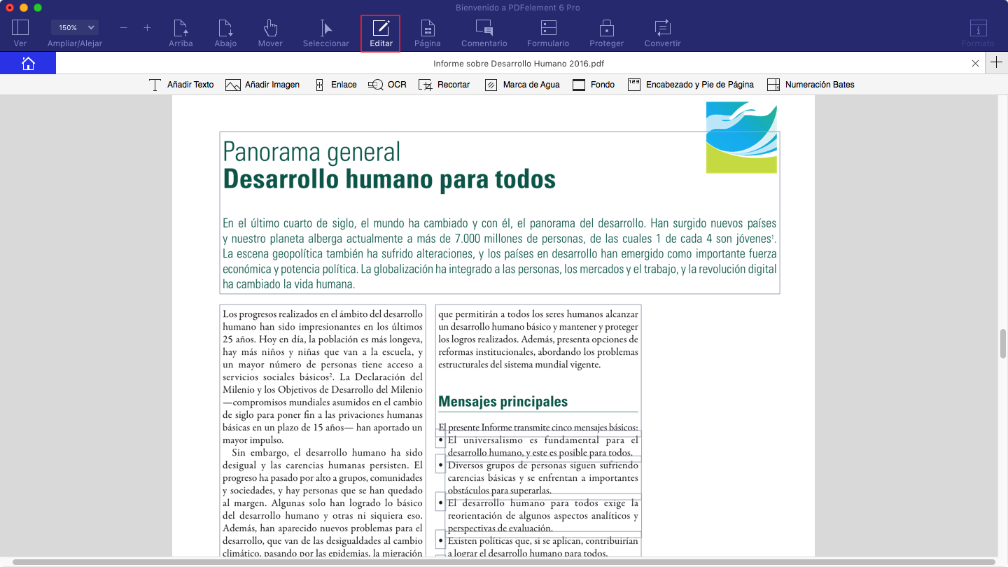
Task: Add a new tab with plus button
Action: [997, 62]
